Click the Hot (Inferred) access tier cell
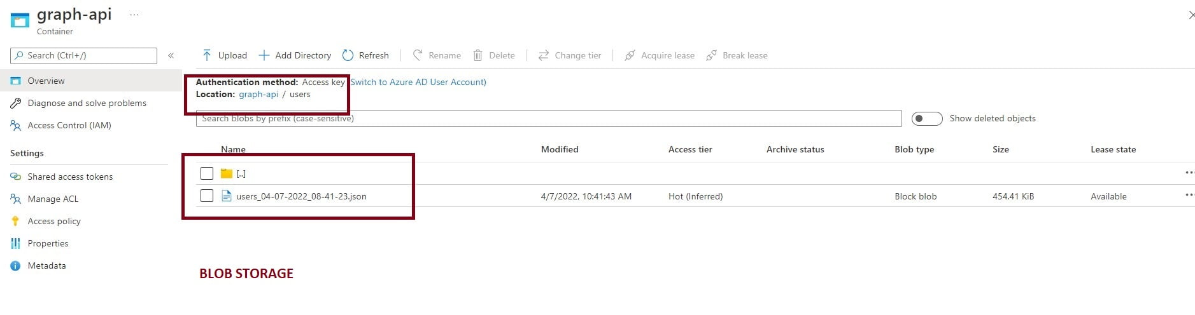1195x315 pixels. 696,196
